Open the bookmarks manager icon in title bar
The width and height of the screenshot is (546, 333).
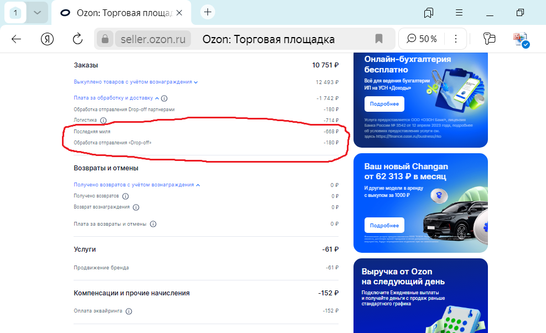pos(428,13)
